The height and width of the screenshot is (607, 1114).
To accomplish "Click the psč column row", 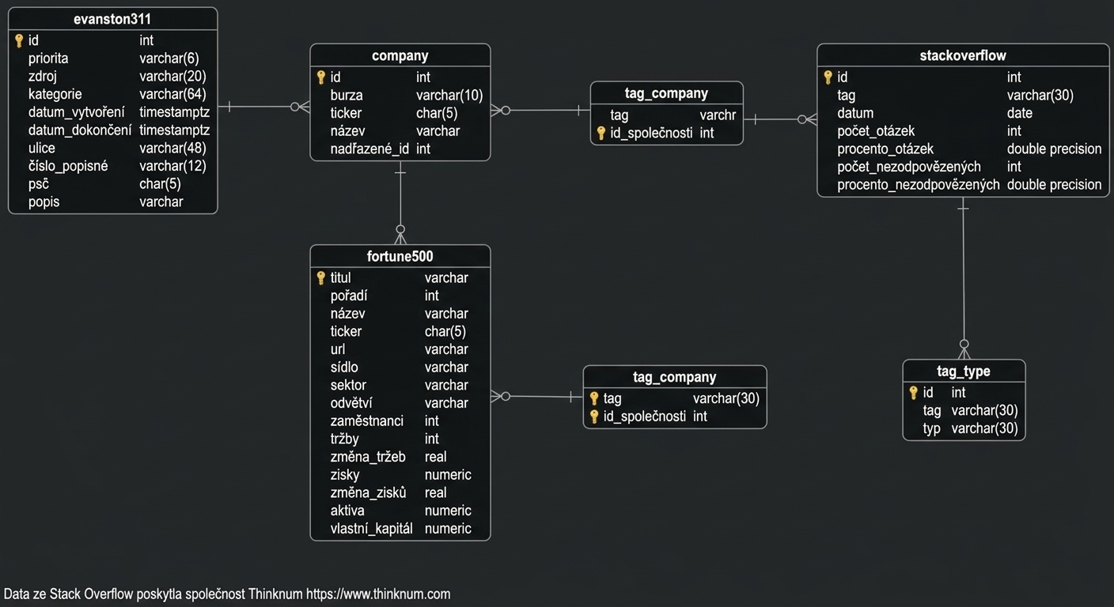I will click(112, 184).
